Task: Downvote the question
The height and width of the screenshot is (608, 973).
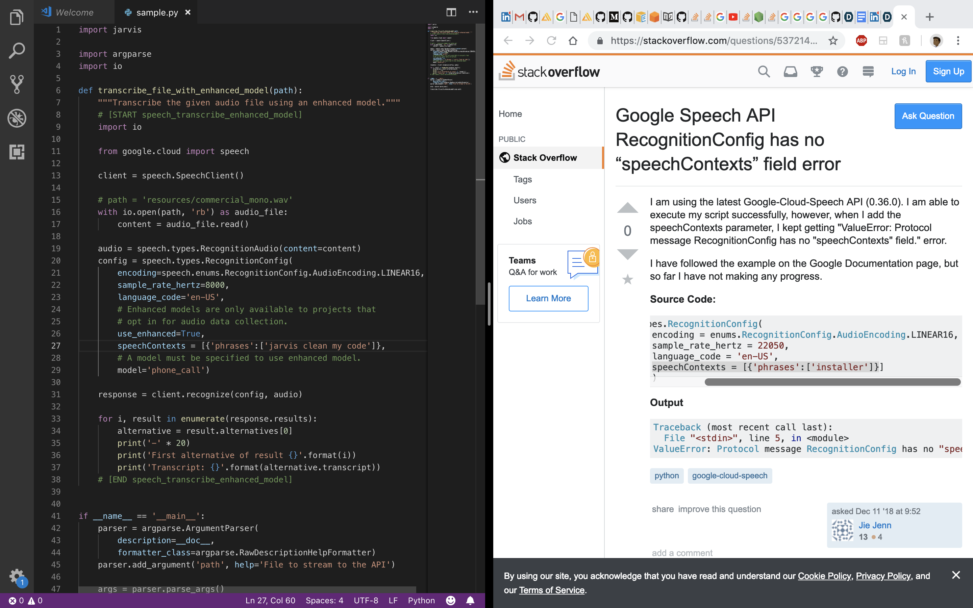Action: point(627,255)
